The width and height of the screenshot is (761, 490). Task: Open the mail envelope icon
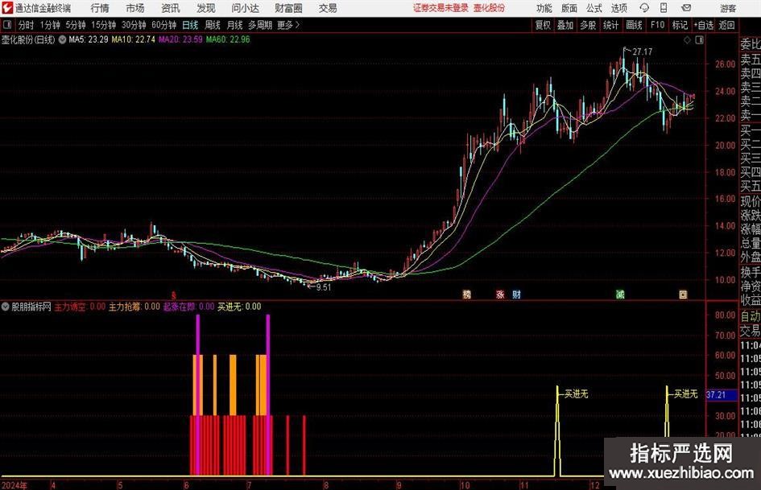pyautogui.click(x=686, y=8)
